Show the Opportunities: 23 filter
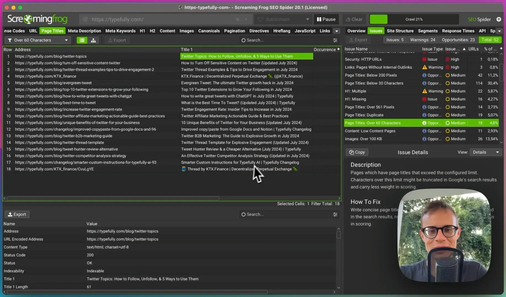This screenshot has height=297, width=506. (x=458, y=40)
